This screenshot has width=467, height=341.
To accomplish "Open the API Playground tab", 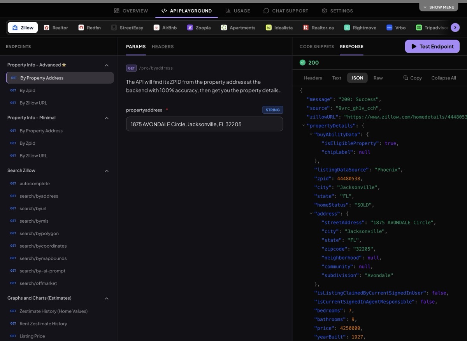I will coord(186,11).
